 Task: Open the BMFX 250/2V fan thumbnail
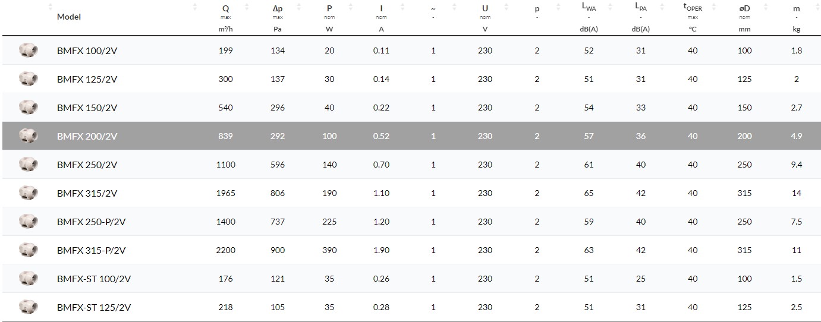point(28,165)
